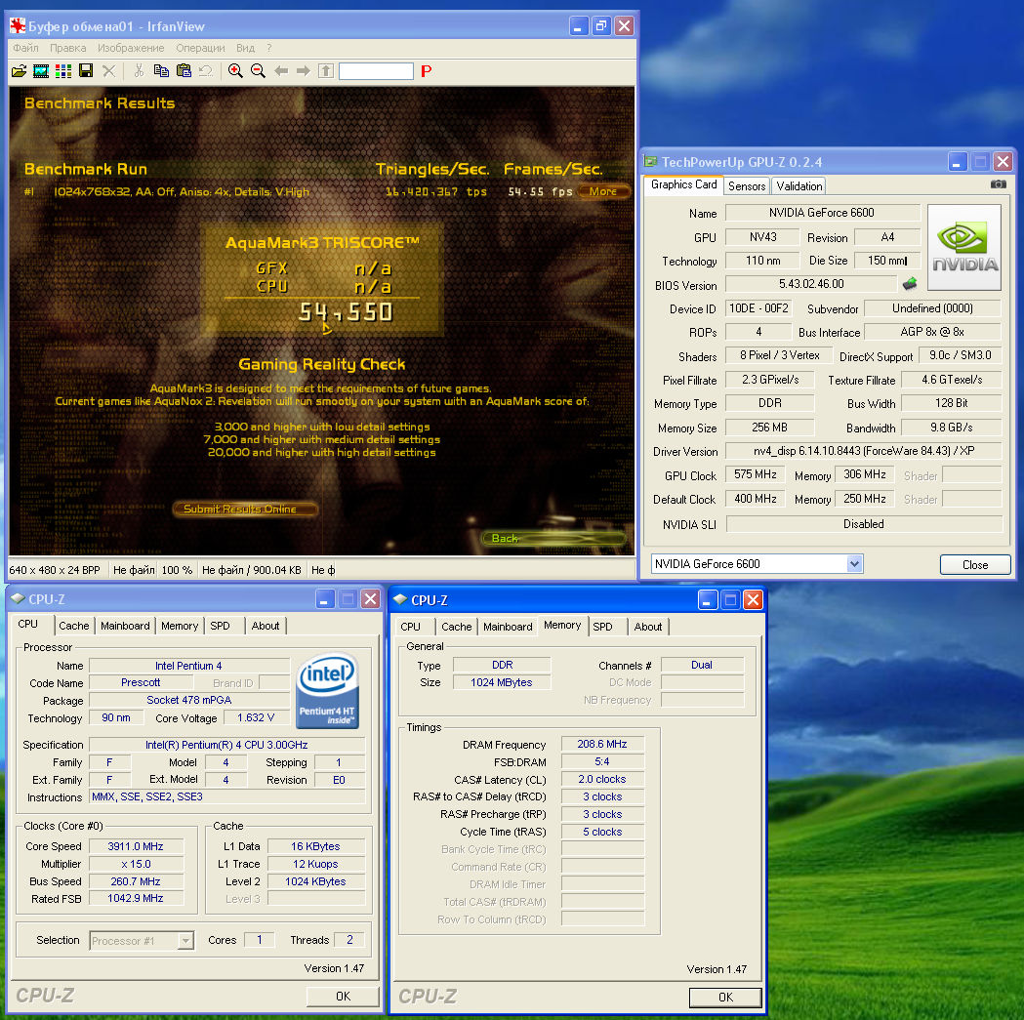Open the Операции menu

[x=200, y=48]
